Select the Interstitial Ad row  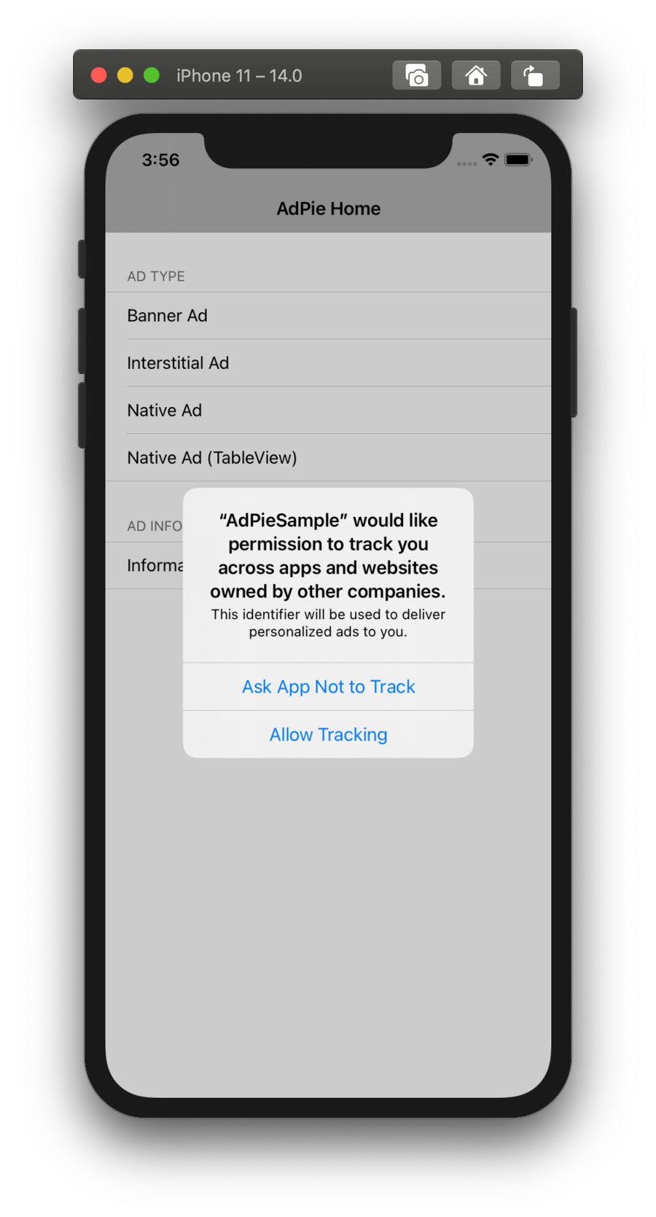[x=328, y=363]
